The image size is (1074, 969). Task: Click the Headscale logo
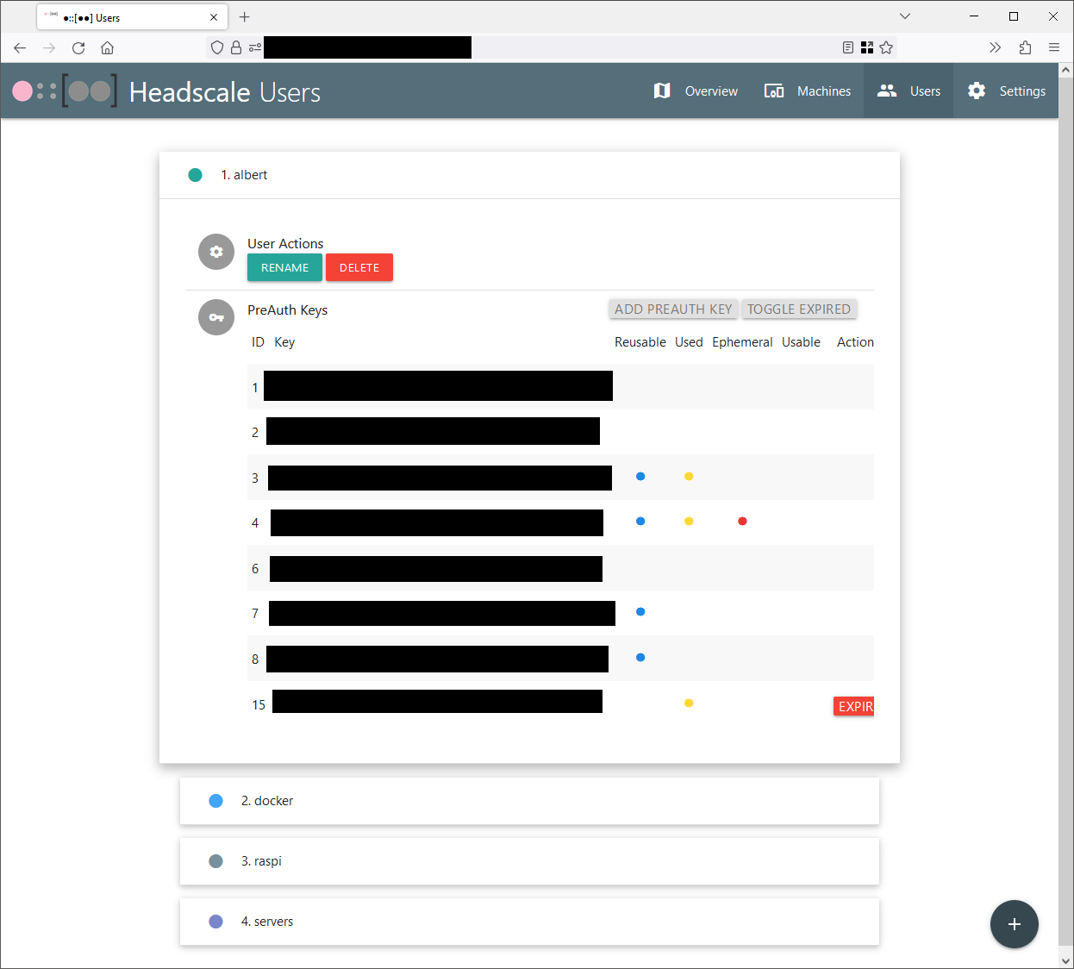pyautogui.click(x=65, y=91)
